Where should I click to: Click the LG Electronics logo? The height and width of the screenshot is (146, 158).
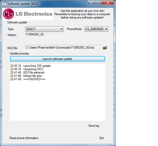coord(27,14)
